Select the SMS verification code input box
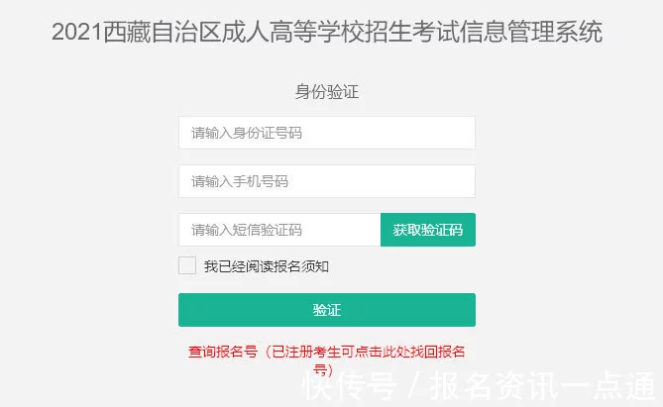The image size is (663, 407). click(278, 230)
